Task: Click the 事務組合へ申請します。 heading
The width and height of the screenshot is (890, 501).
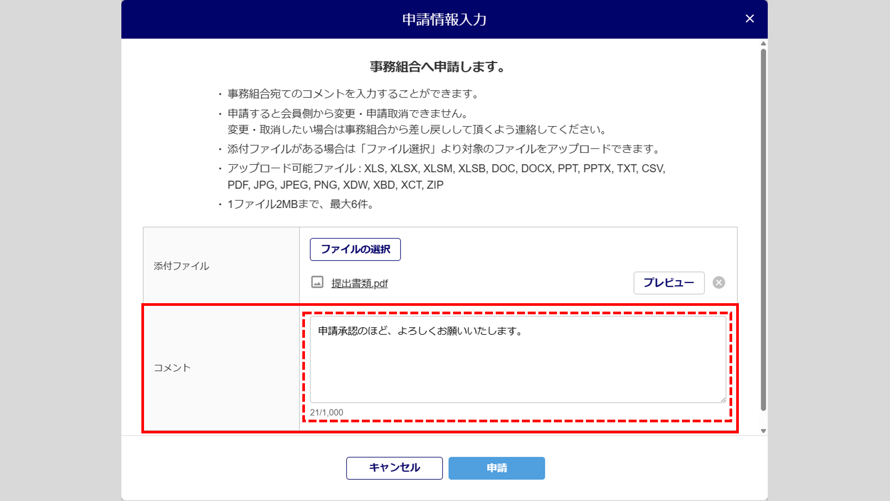Action: tap(437, 67)
